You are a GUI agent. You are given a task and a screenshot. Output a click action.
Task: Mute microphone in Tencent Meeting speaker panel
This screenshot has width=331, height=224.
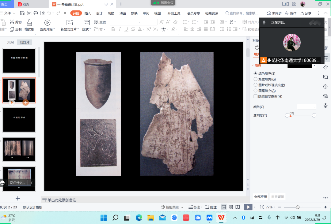point(264,22)
